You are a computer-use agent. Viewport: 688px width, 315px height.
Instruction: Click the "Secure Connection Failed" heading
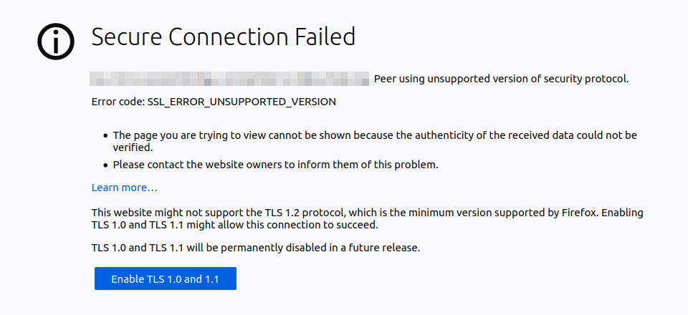(x=223, y=37)
